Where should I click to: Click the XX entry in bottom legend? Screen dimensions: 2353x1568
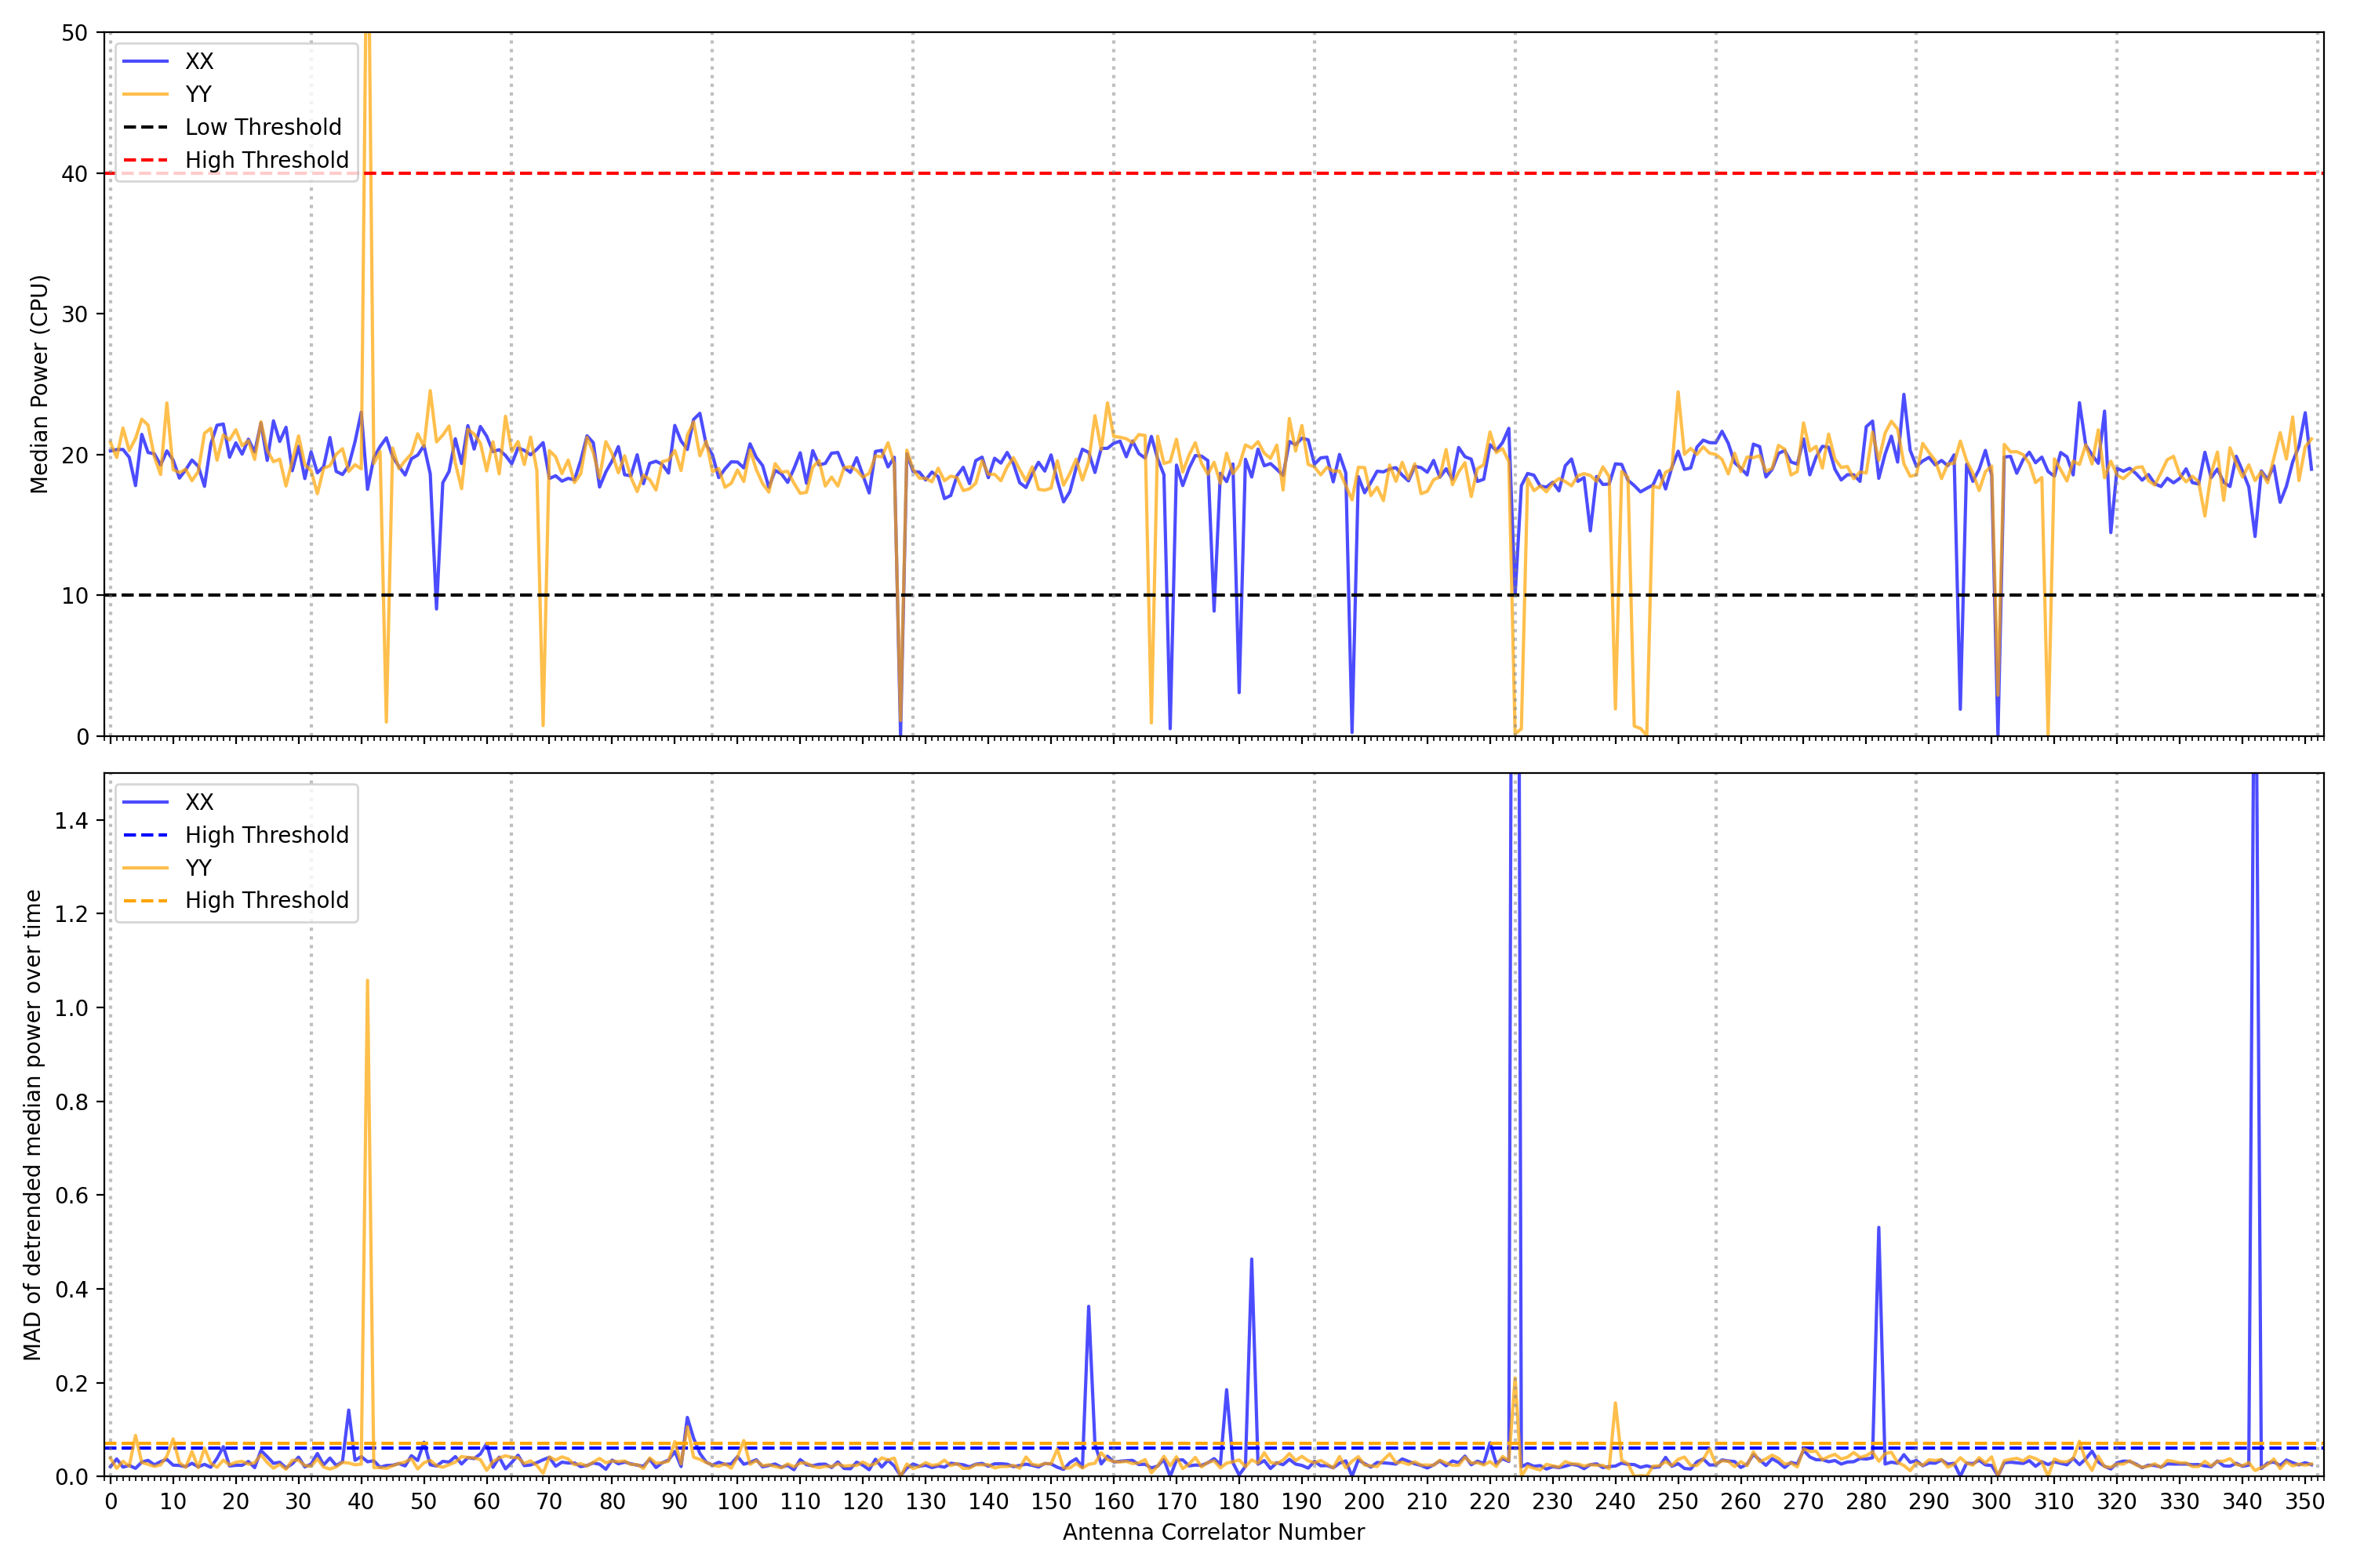(198, 802)
